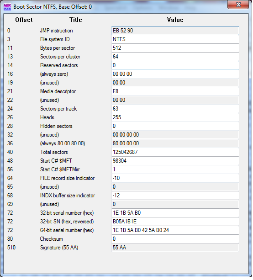Click the unused field at offset 65
The width and height of the screenshot is (253, 280).
(175, 187)
